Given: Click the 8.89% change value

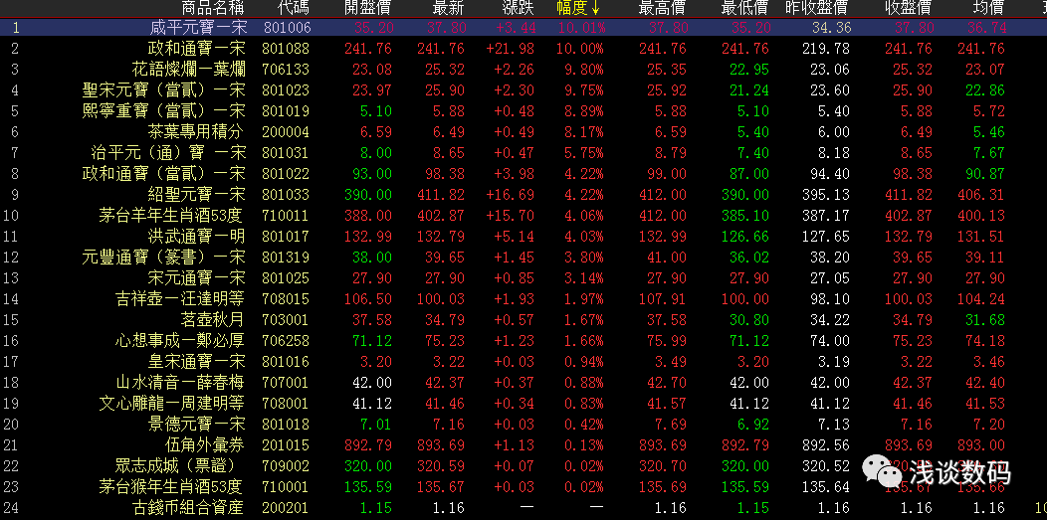Looking at the screenshot, I should pos(584,111).
